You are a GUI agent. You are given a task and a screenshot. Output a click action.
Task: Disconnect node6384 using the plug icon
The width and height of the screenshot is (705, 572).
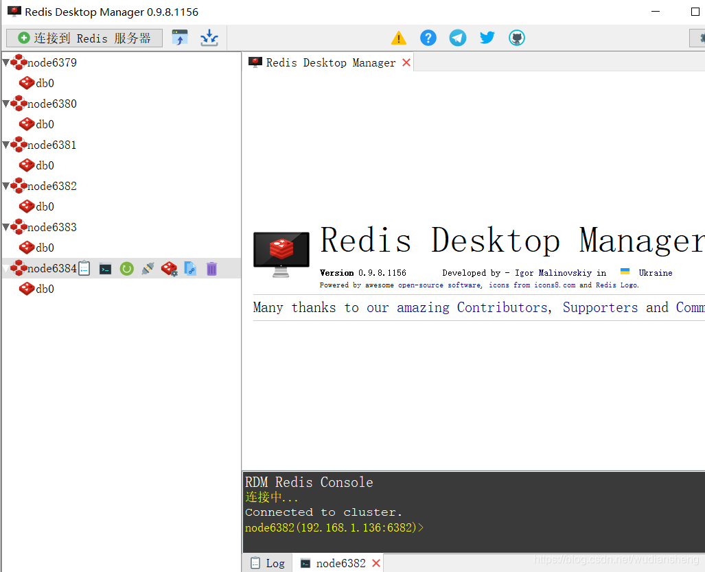[x=148, y=268]
